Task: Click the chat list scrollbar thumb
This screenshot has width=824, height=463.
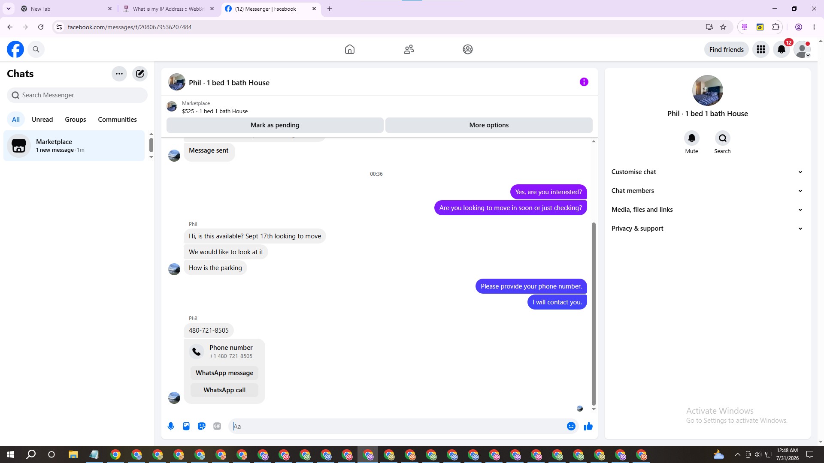Action: pyautogui.click(x=151, y=145)
